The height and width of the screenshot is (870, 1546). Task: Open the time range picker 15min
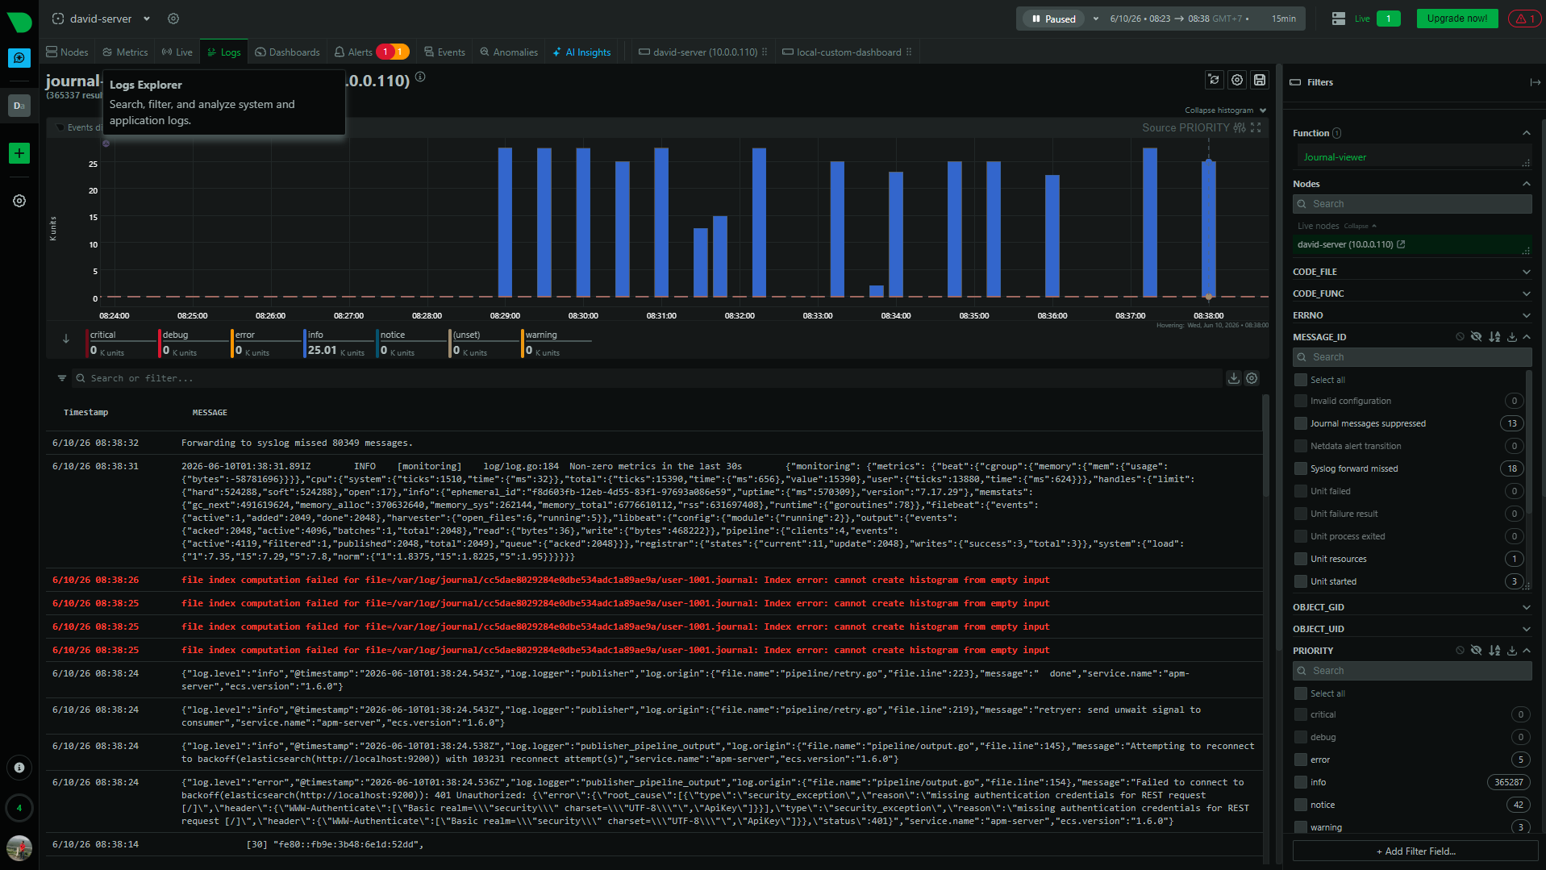(x=1284, y=19)
